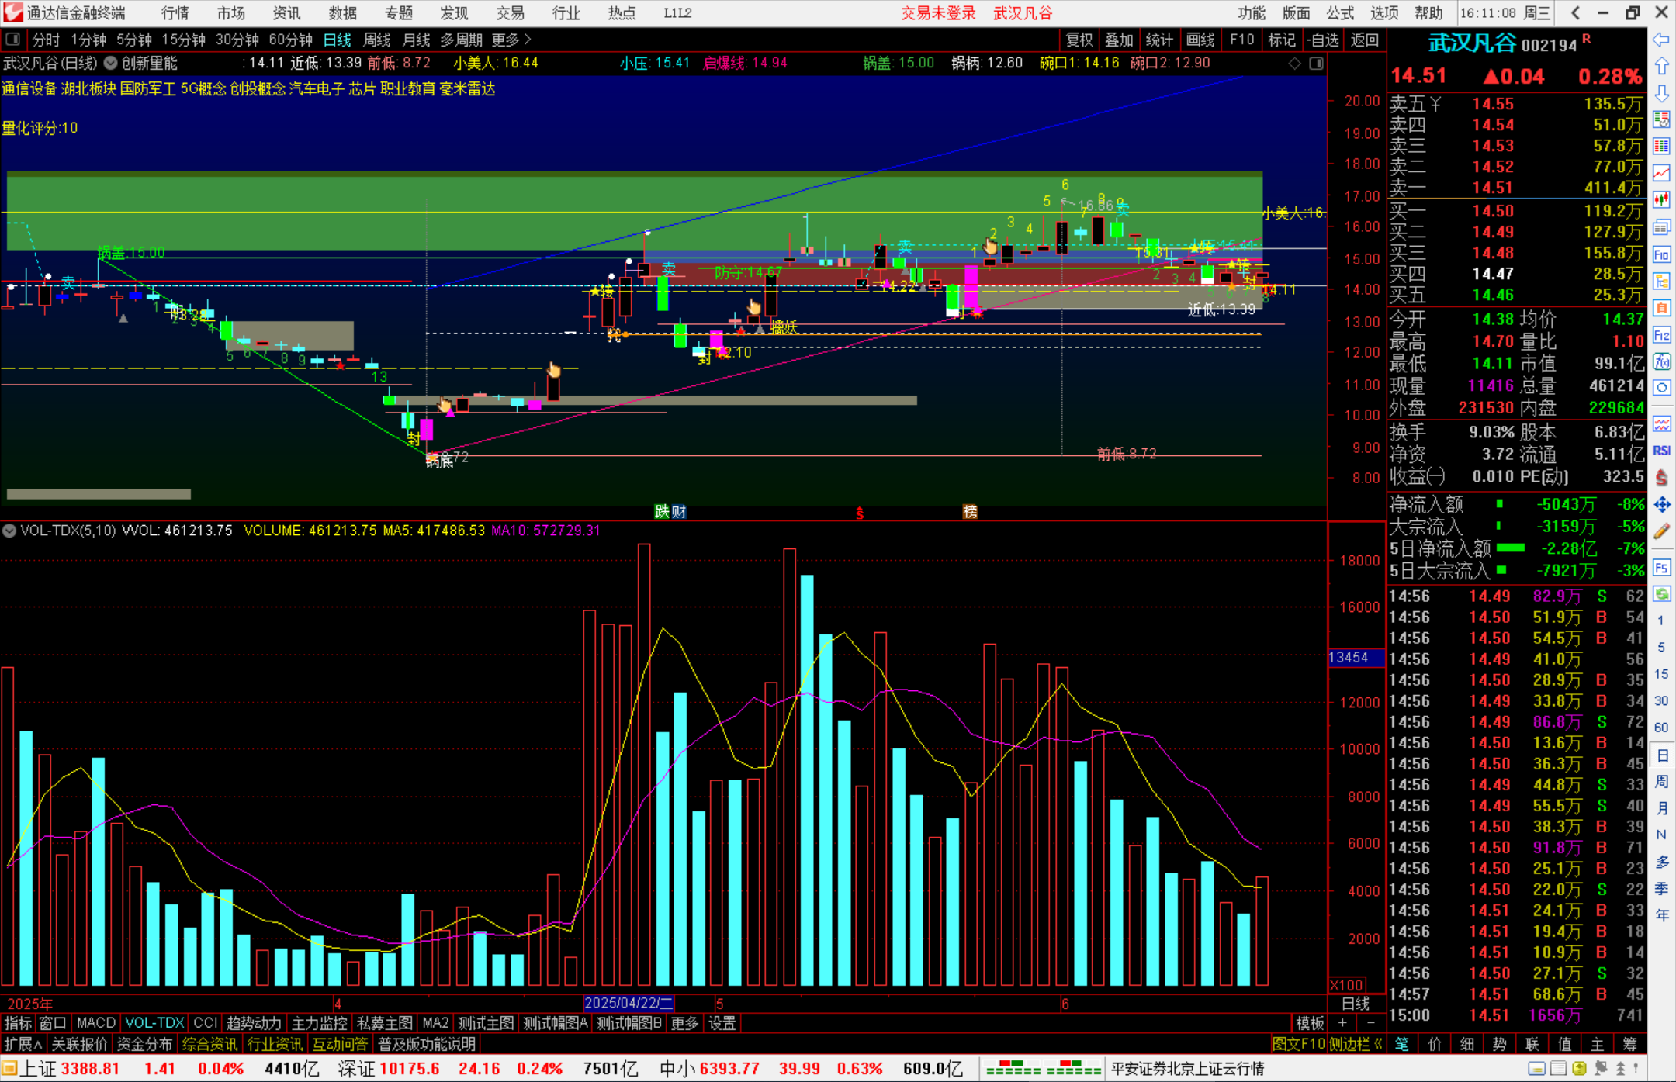1676x1082 pixels.
Task: Click the 图文F10 button
Action: [x=1298, y=1044]
